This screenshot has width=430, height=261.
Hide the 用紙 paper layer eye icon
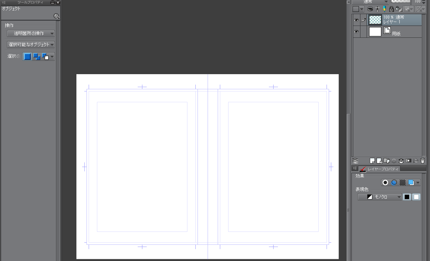(356, 31)
